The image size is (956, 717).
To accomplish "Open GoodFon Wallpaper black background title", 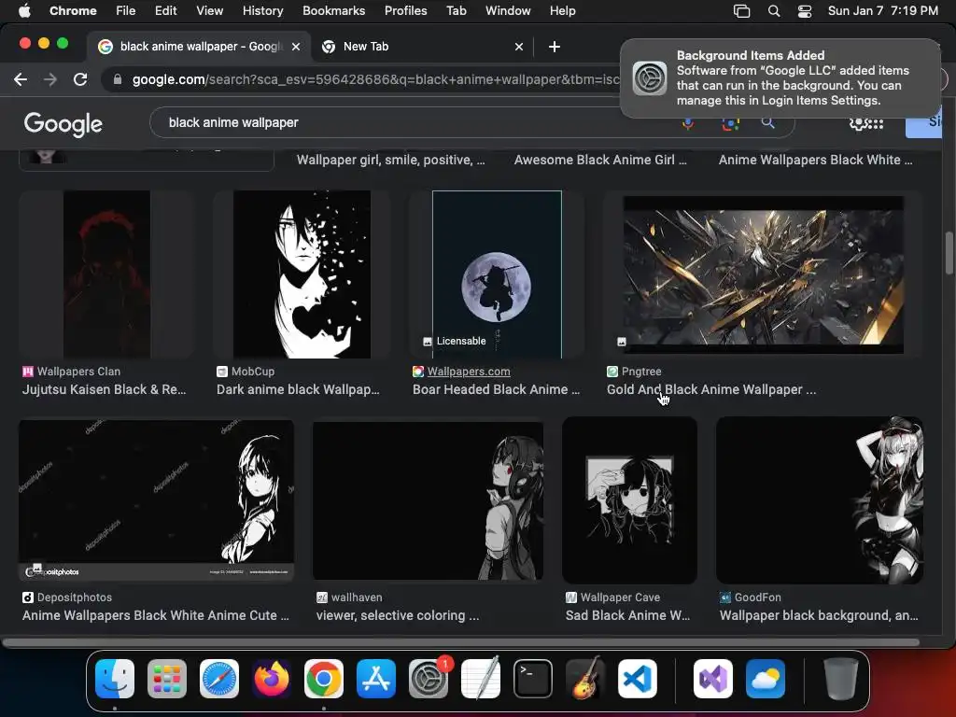I will click(x=819, y=616).
